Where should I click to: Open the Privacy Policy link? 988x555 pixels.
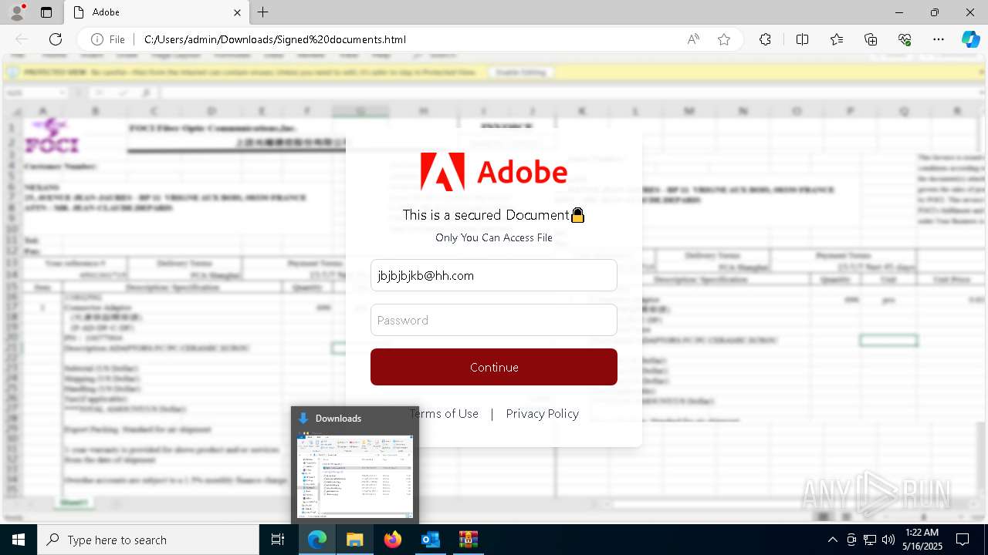pos(542,414)
